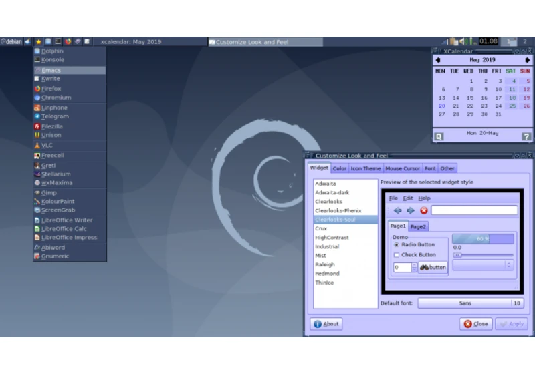Tick the Check Button checkbox in Demo

(397, 255)
